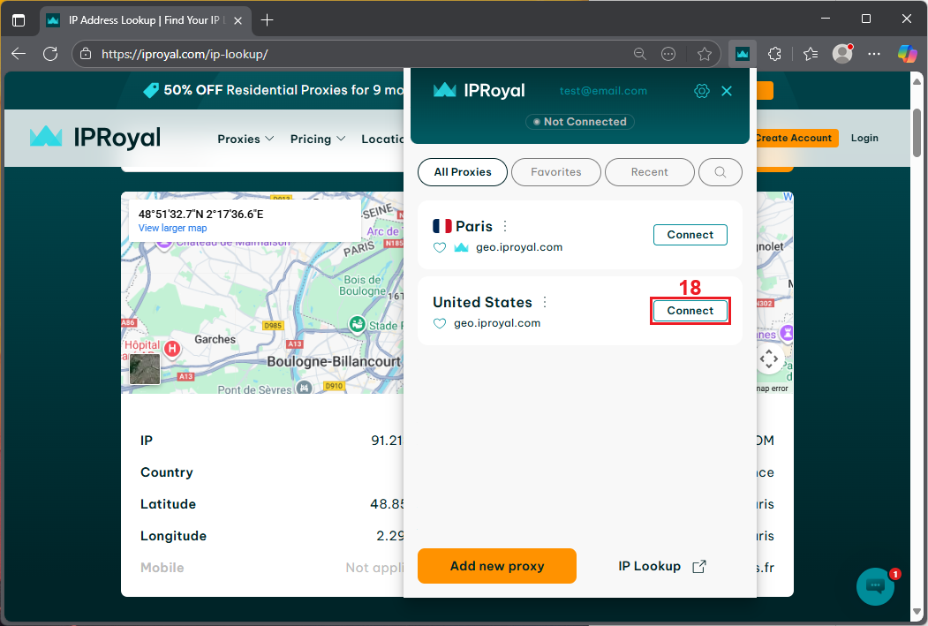Image resolution: width=928 pixels, height=626 pixels.
Task: Click the 50% OFF Residential Proxies banner
Action: tap(274, 91)
